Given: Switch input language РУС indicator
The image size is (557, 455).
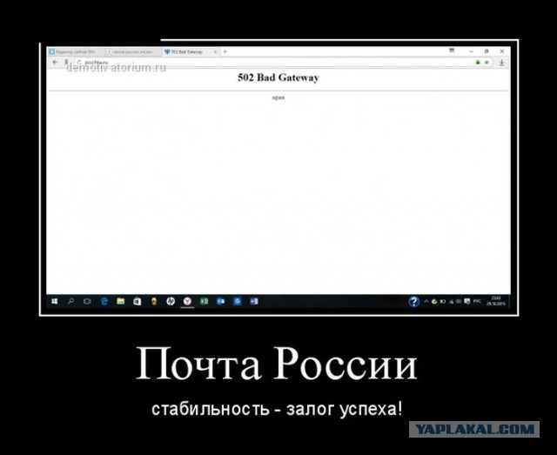Looking at the screenshot, I should (x=477, y=301).
